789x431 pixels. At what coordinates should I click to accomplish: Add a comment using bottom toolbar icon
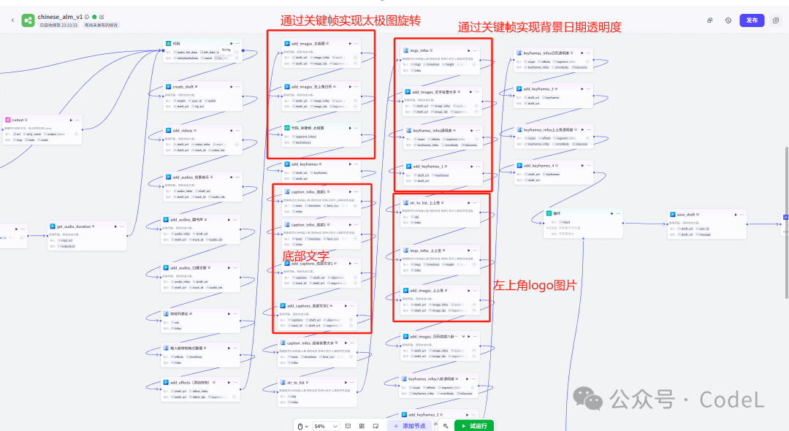coord(348,426)
